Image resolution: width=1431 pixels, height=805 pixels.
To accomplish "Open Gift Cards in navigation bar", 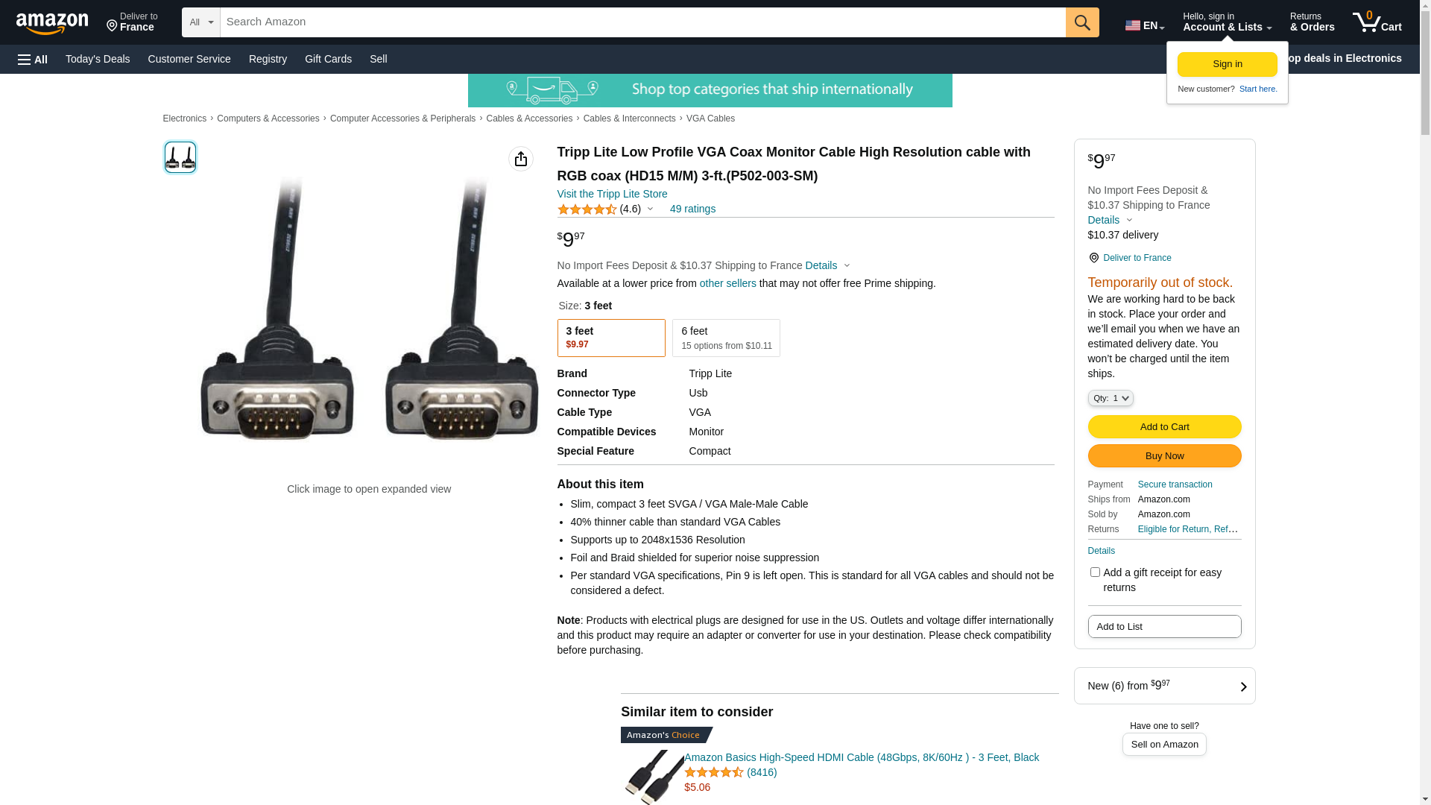I will 328,59.
